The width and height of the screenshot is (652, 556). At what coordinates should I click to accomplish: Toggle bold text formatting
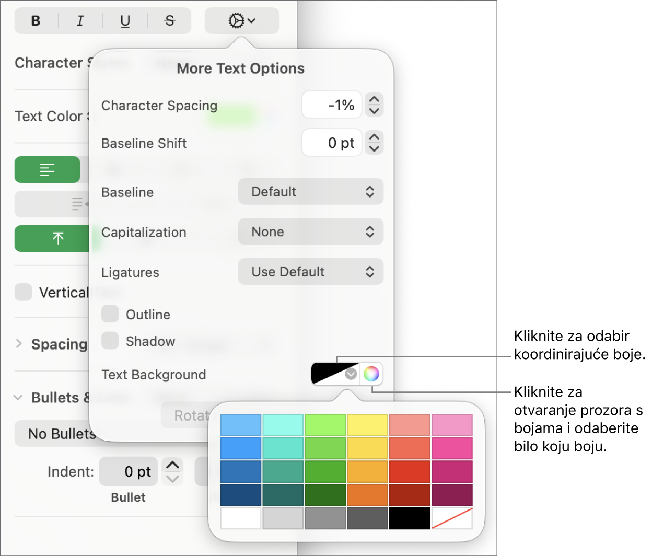(x=36, y=21)
